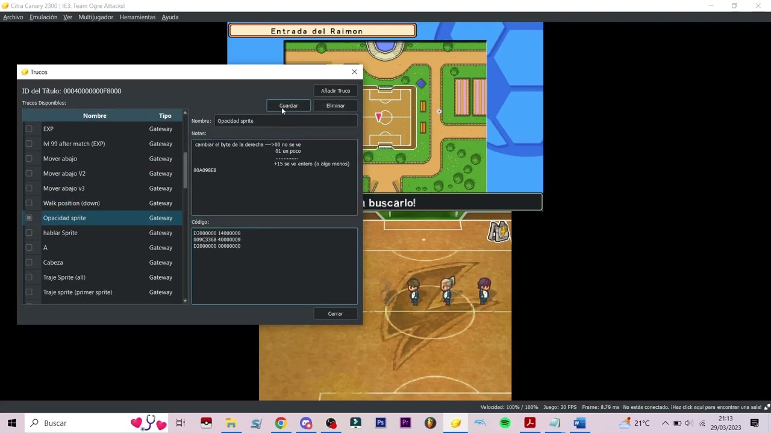
Task: Enable lvl 99 after match (EXP) checkbox
Action: 29,144
